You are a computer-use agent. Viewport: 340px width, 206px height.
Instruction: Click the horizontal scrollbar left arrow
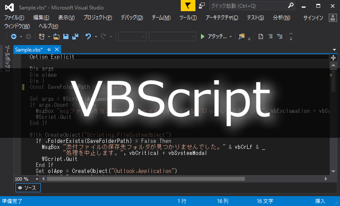pyautogui.click(x=43, y=179)
